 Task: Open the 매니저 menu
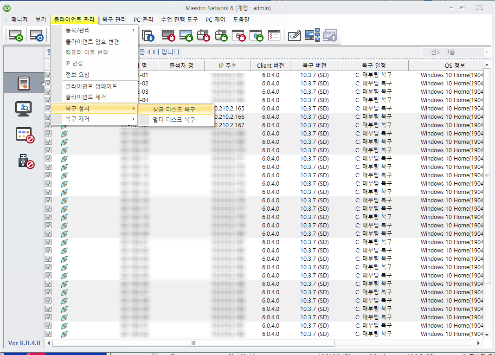coord(19,19)
